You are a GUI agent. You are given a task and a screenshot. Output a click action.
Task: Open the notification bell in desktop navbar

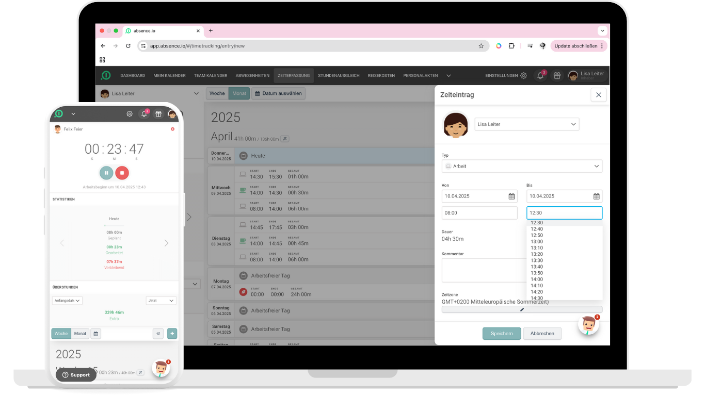point(540,75)
